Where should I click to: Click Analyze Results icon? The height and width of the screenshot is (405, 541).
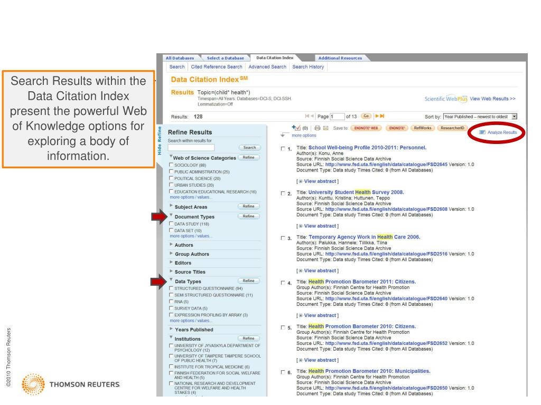482,132
